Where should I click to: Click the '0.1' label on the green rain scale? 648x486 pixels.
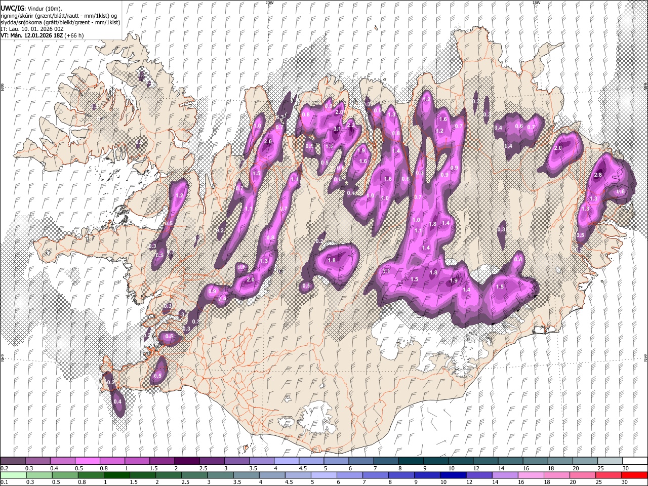coord(4,482)
